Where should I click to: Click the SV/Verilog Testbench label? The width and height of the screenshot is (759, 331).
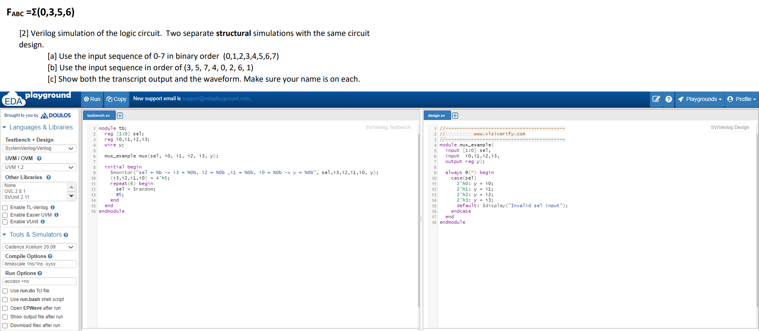coord(388,127)
